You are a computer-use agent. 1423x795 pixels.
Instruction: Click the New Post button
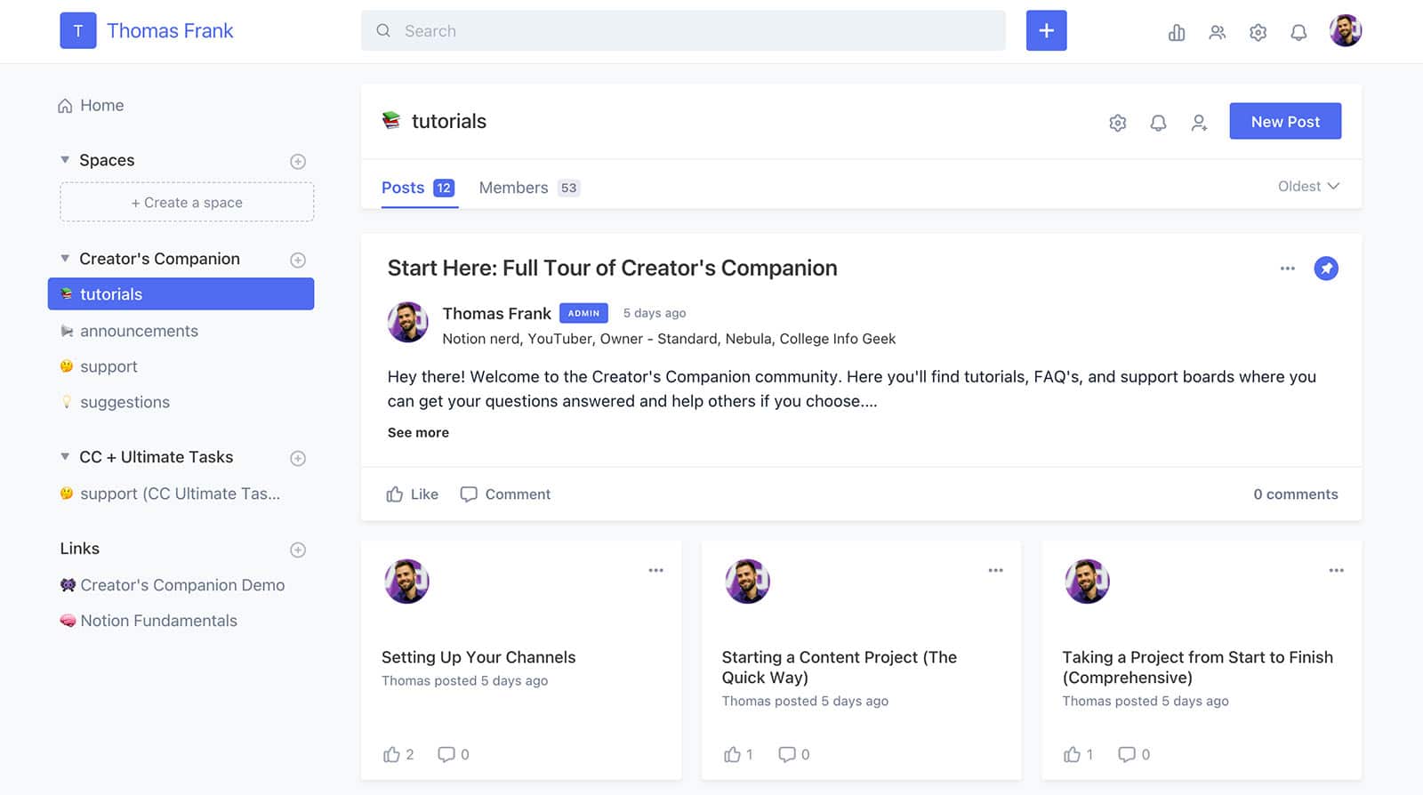(1284, 122)
